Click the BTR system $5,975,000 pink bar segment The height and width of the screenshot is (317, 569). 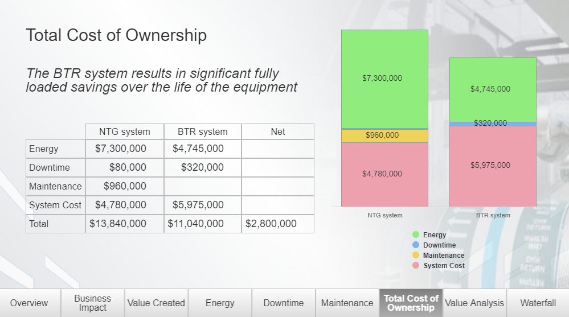point(493,166)
